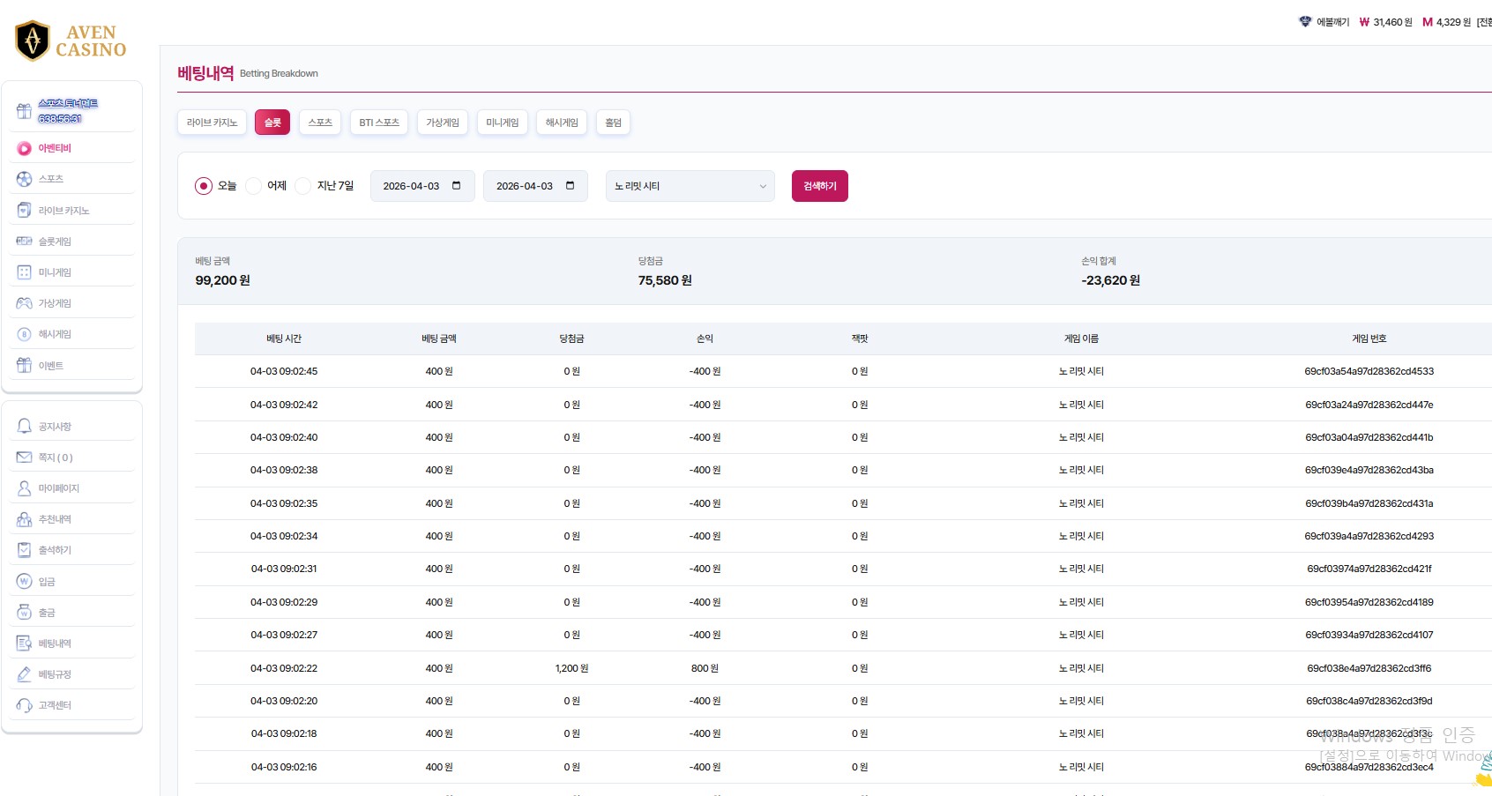
Task: Select the 지난 7일 radio button
Action: point(303,186)
